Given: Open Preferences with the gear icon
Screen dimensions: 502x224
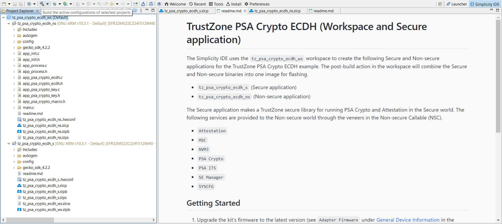Looking at the screenshot, I should pos(257,4).
